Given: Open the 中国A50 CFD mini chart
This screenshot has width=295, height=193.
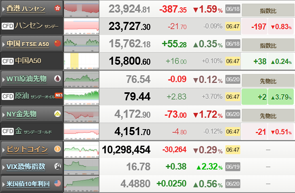Looking at the screenshot, I should coord(81,61).
